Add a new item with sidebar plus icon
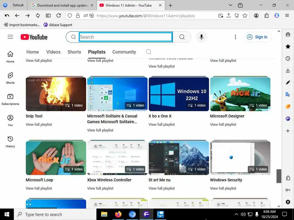 pos(288,131)
